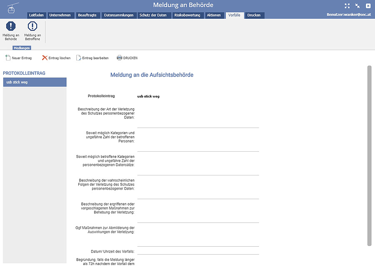Click the Datum/ Uhrzeit des Vorfalls field
This screenshot has width=375, height=270.
tap(198, 251)
